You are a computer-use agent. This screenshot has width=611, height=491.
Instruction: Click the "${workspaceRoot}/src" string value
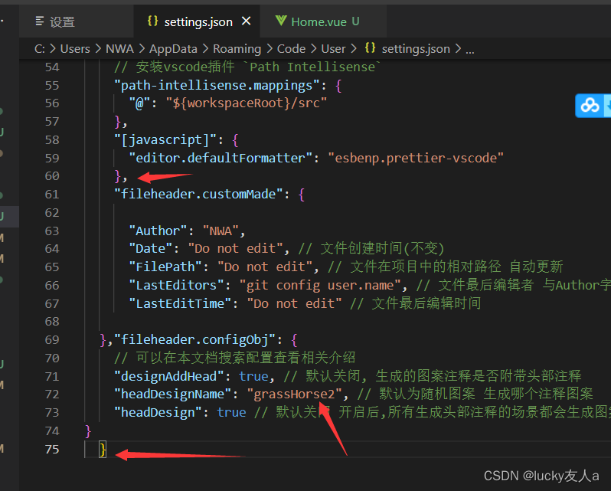click(x=247, y=103)
